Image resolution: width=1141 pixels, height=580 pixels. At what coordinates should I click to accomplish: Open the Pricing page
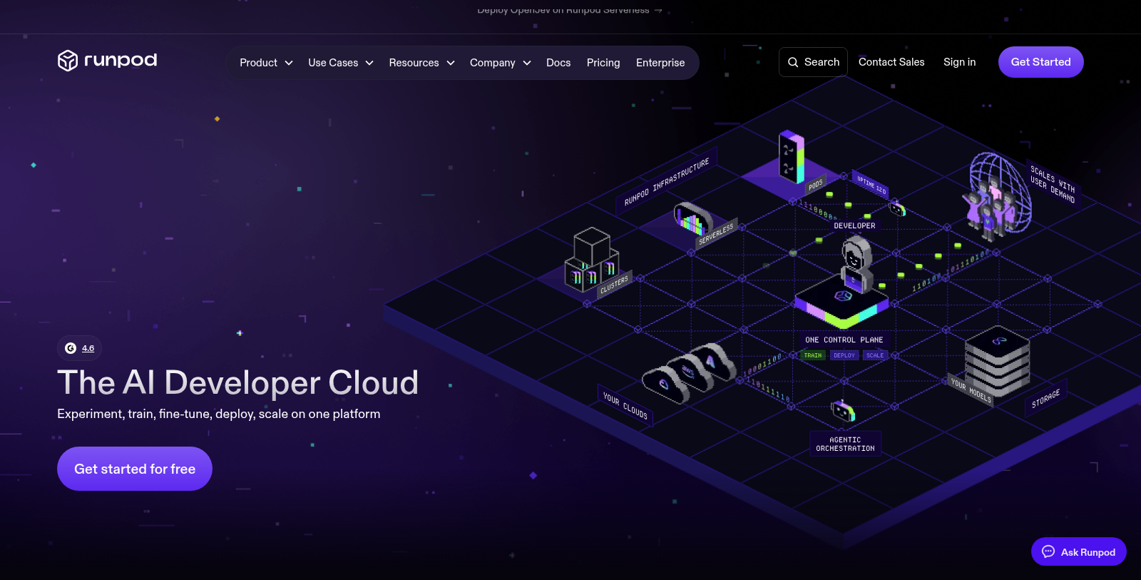point(603,63)
